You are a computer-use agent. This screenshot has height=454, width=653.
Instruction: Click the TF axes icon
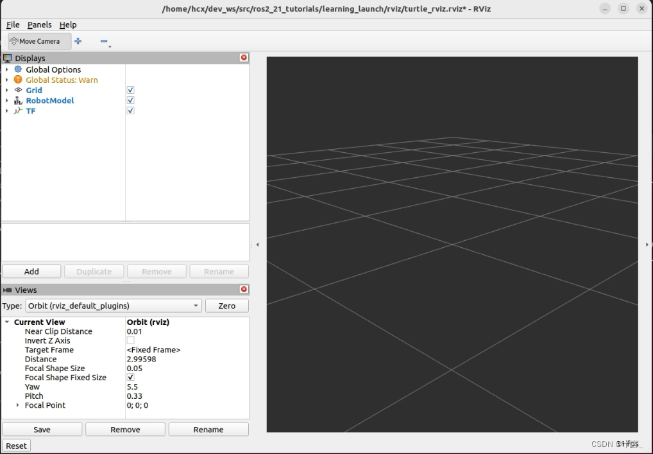[18, 110]
